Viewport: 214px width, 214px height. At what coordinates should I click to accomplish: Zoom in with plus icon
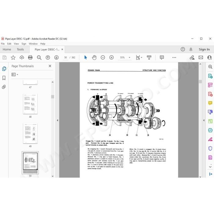pos(112,57)
